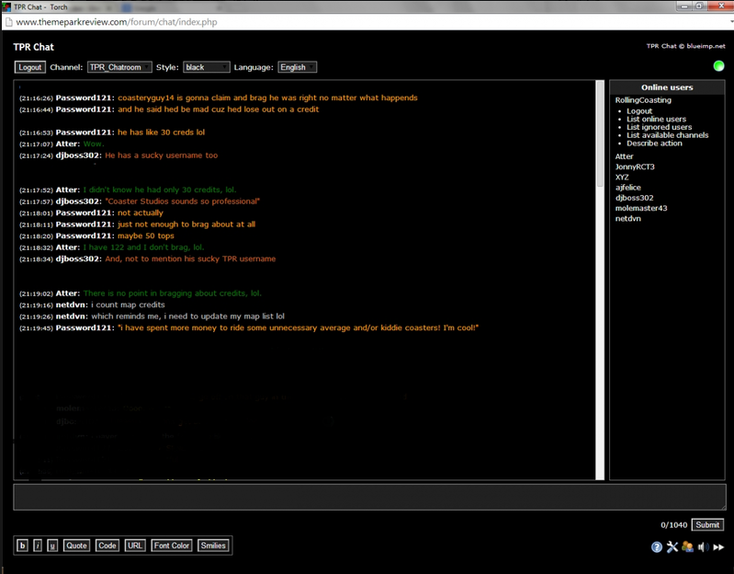Open chat settings wrench icon

coord(672,547)
